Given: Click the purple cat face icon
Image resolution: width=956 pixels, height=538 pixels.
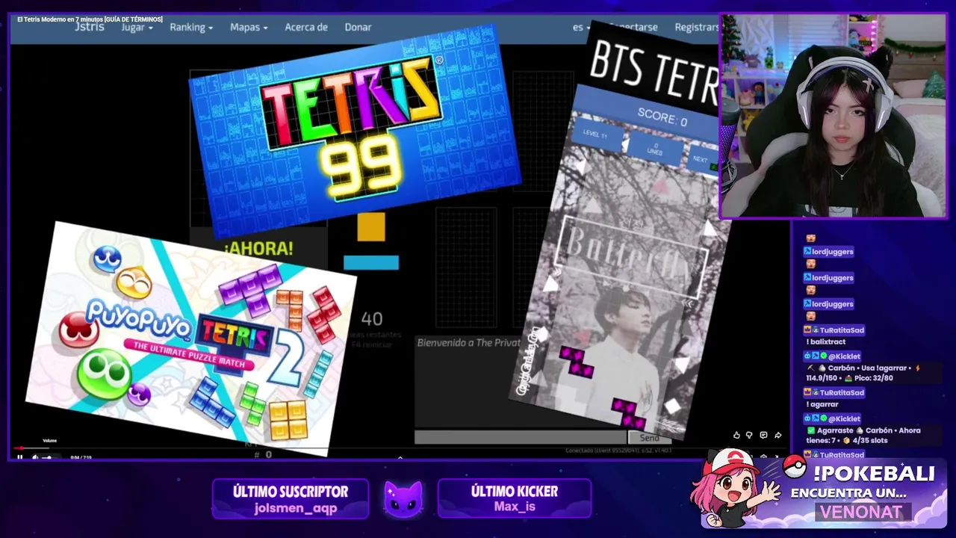Looking at the screenshot, I should tap(403, 499).
